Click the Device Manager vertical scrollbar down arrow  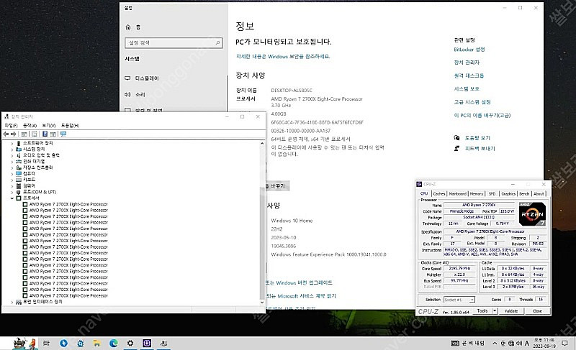(x=262, y=303)
